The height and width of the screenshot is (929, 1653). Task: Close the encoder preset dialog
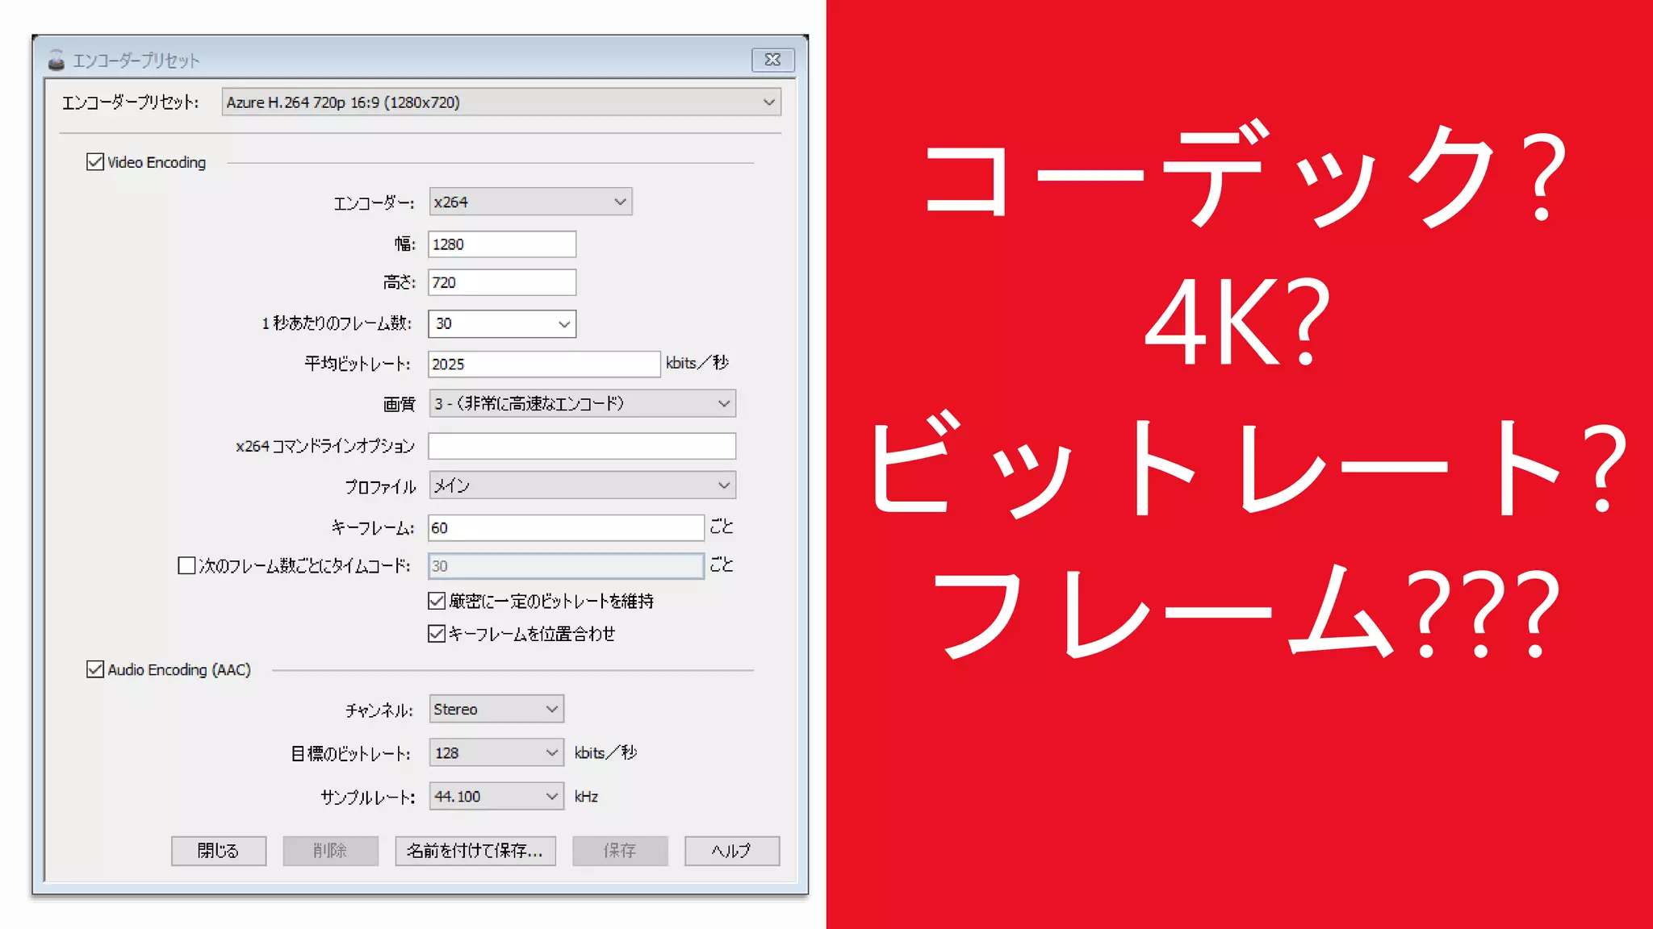tap(772, 60)
